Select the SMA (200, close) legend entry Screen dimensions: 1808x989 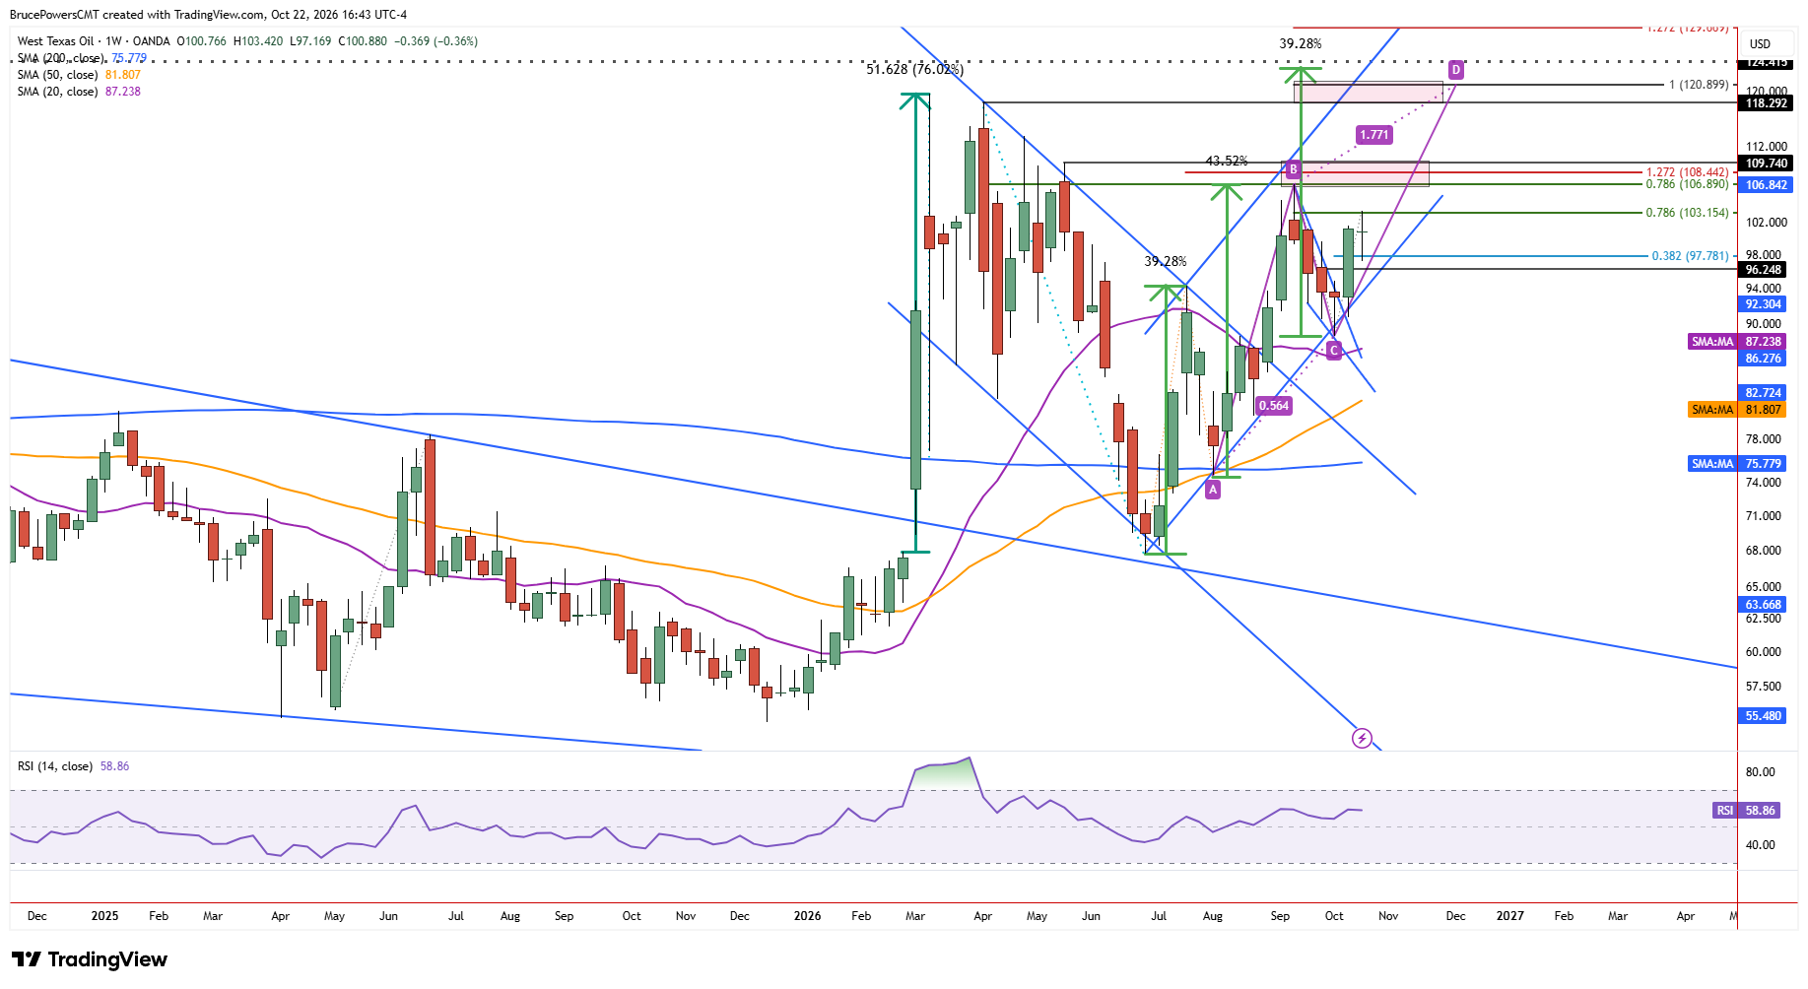(x=82, y=58)
